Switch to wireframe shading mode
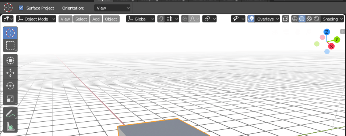 point(295,19)
